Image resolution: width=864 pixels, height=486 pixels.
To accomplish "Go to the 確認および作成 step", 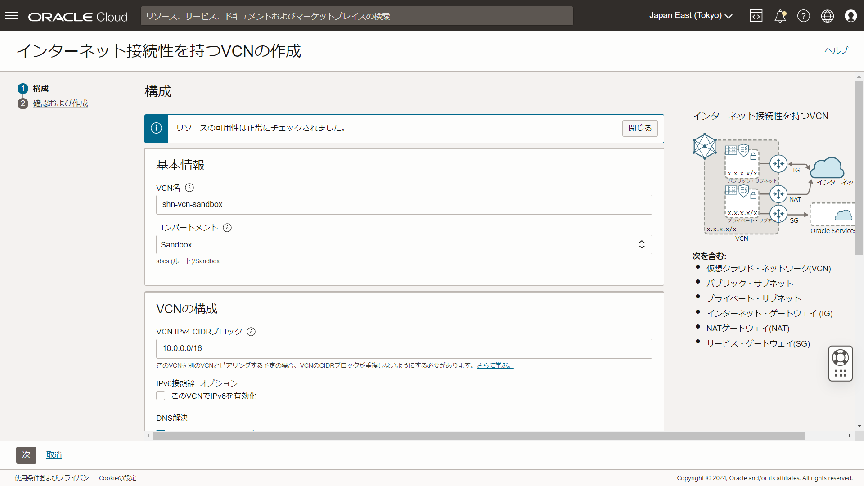I will tap(60, 103).
